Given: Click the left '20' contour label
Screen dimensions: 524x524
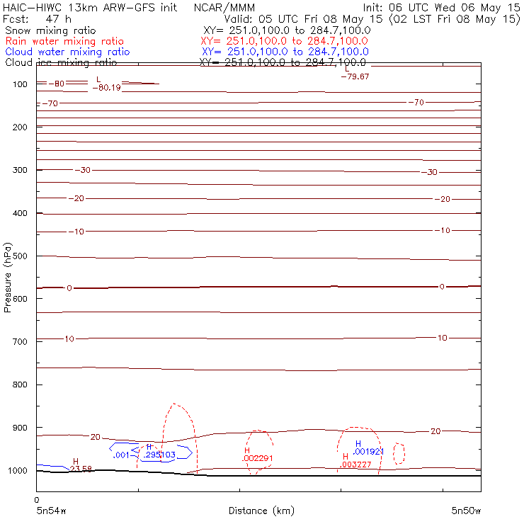Looking at the screenshot, I should (96, 437).
